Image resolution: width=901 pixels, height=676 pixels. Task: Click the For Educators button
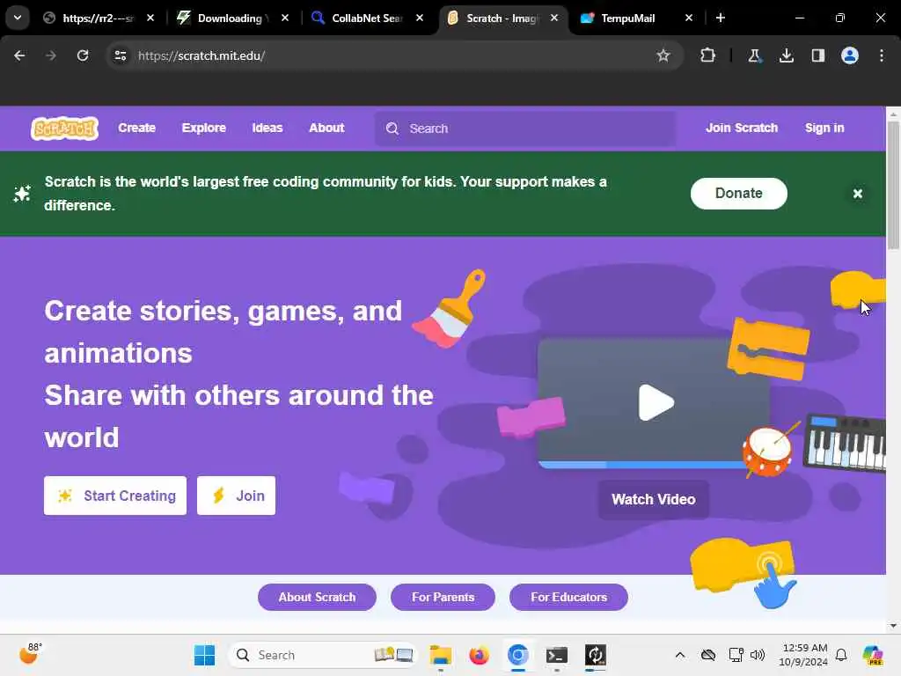click(x=569, y=598)
